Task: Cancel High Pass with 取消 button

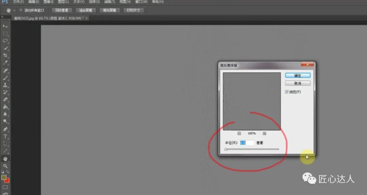Action: tap(298, 83)
